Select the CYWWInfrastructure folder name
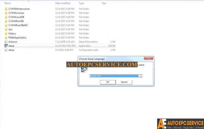The image size is (204, 129). pos(19,9)
